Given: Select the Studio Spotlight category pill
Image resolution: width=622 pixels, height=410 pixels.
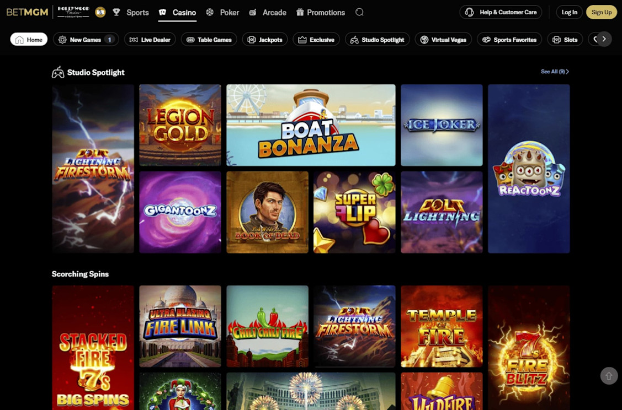Looking at the screenshot, I should pos(378,40).
